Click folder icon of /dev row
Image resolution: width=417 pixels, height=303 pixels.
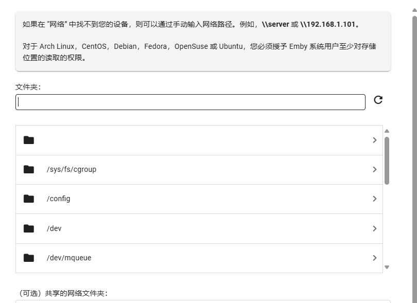click(29, 228)
